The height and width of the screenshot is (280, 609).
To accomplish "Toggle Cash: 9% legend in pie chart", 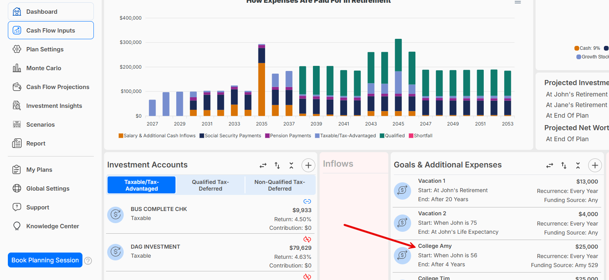I will 587,48.
